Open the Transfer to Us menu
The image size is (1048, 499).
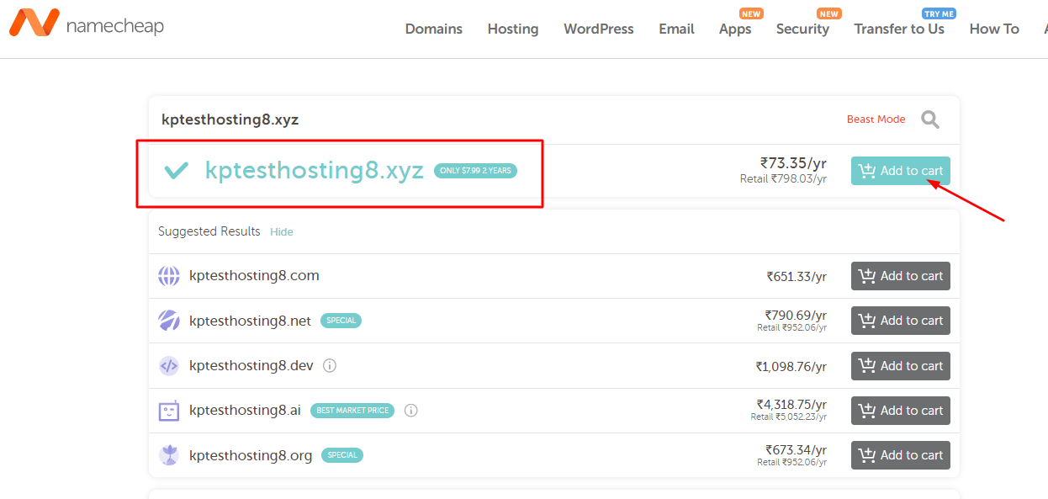[899, 29]
